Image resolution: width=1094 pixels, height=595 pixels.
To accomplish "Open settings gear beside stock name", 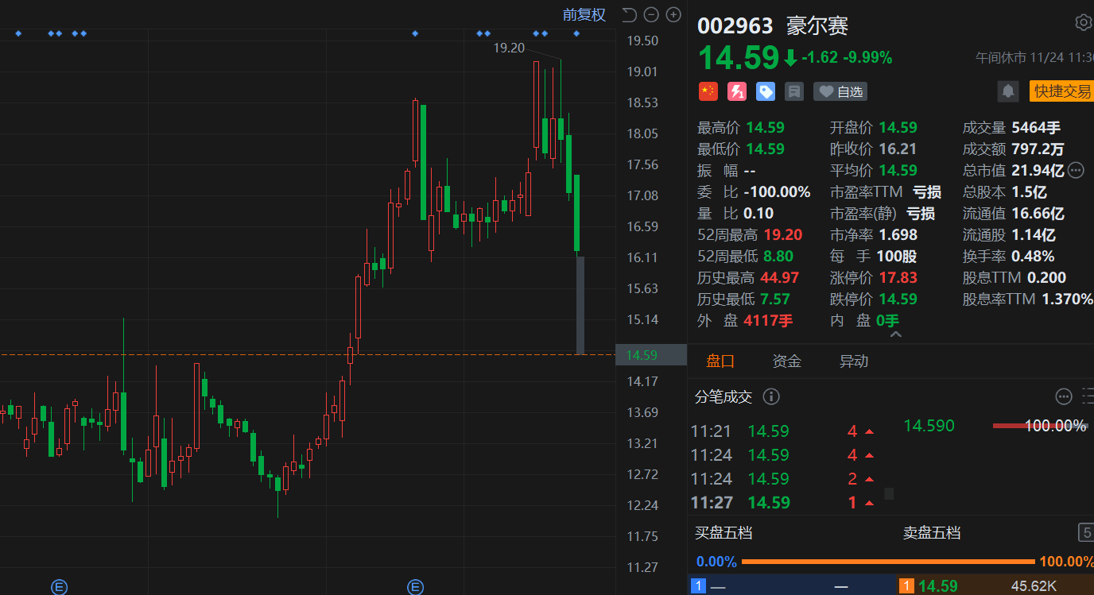I will pos(1083,22).
